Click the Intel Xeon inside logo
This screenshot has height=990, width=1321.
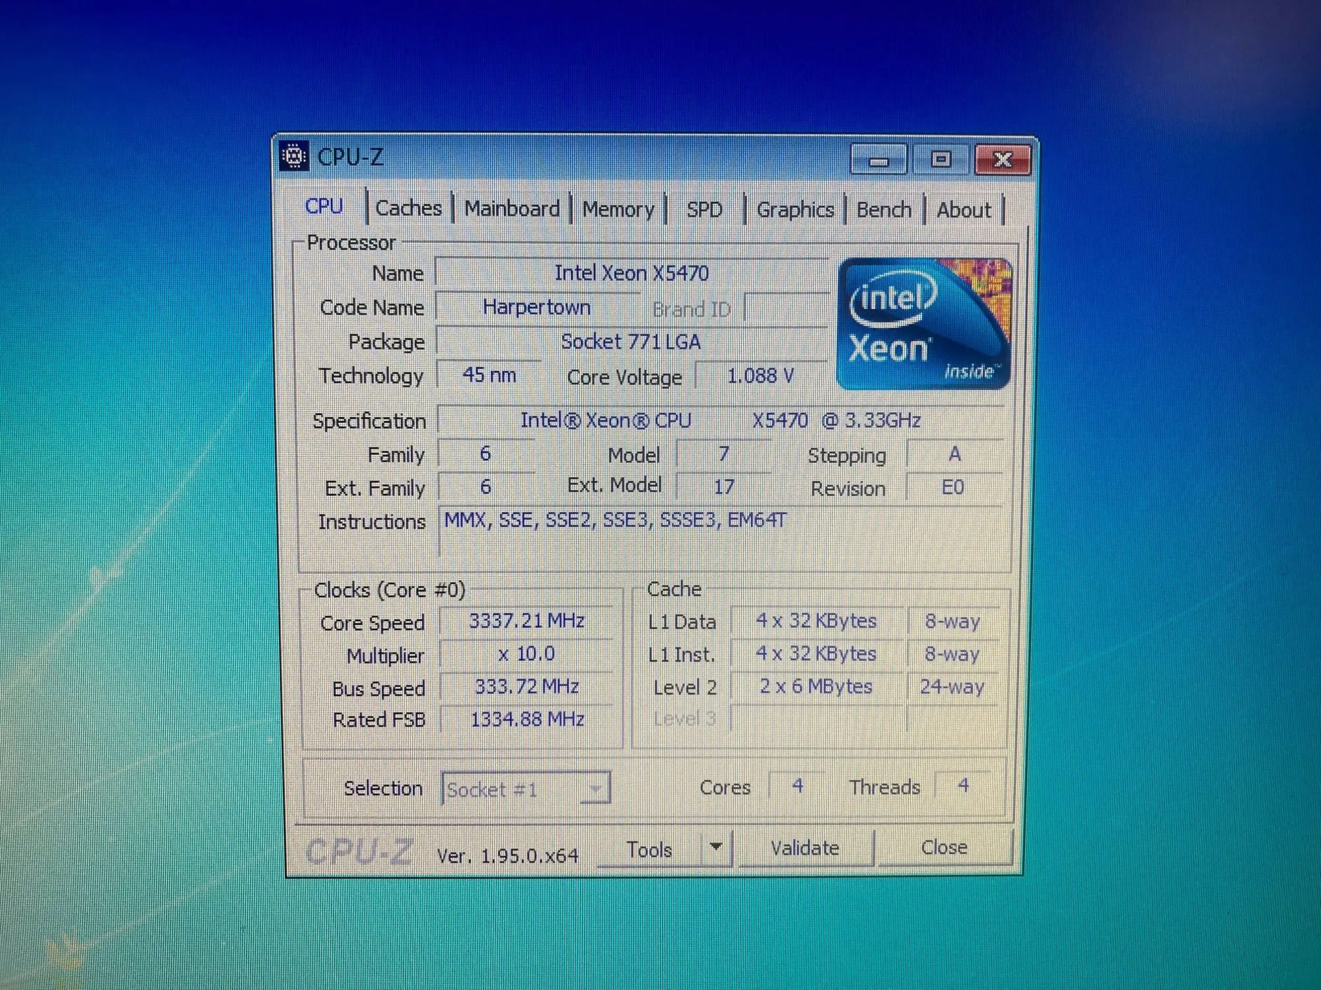tap(923, 323)
